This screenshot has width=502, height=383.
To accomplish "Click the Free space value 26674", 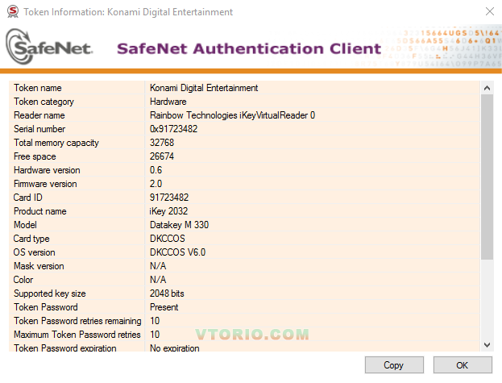I will coord(162,156).
